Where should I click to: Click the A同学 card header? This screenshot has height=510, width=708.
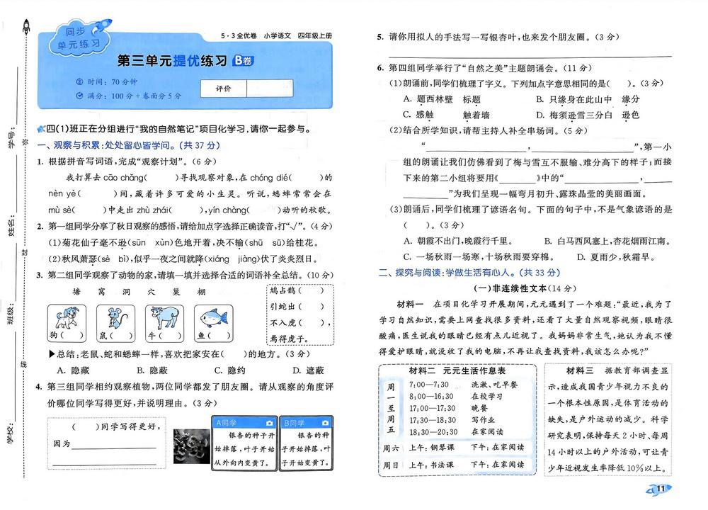244,423
